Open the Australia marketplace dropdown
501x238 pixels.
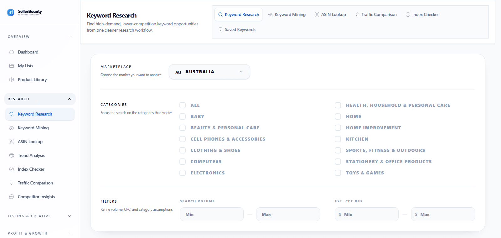(x=209, y=72)
